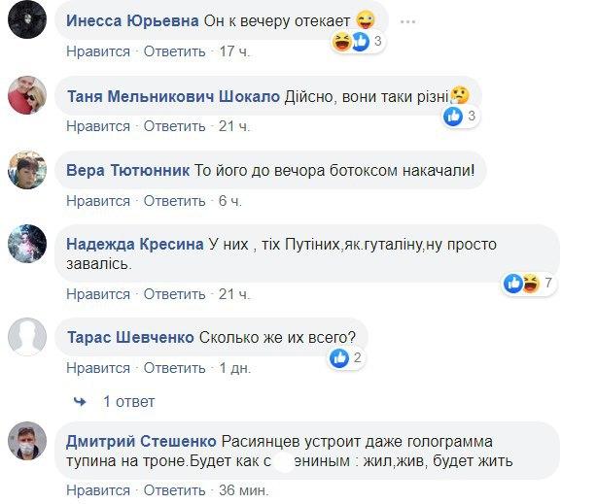The image size is (597, 504).
Task: Click like reaction icon on Тарас Шевченко's comment
Action: (339, 358)
